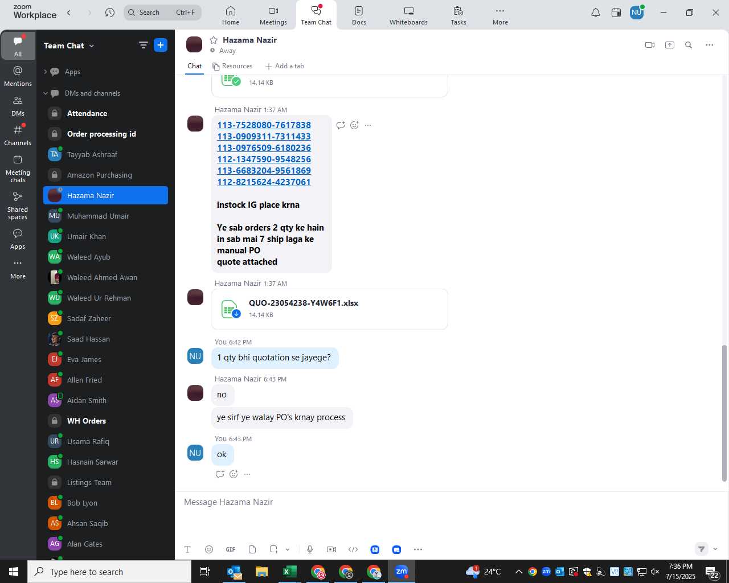Screen dimensions: 729x583
Task: Toggle text formatting toolbar
Action: tap(187, 549)
